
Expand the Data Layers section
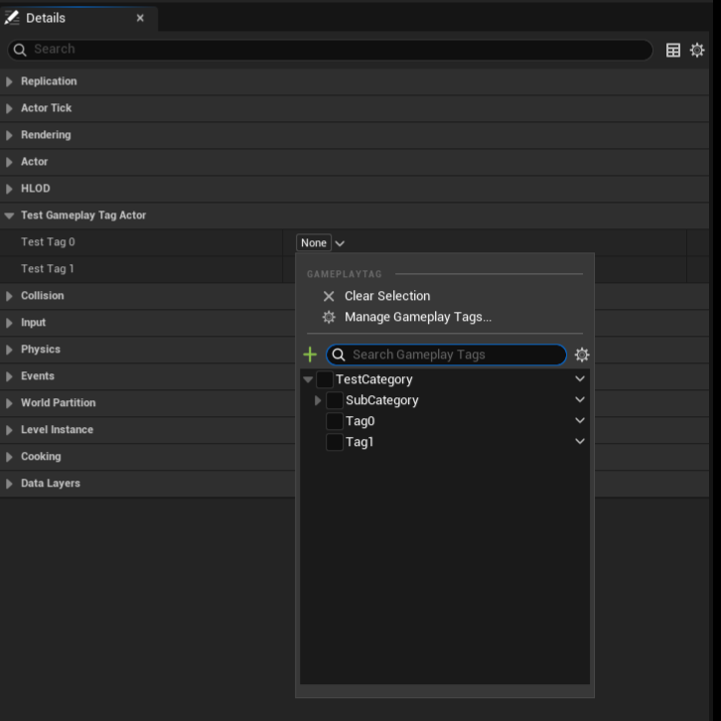point(9,484)
